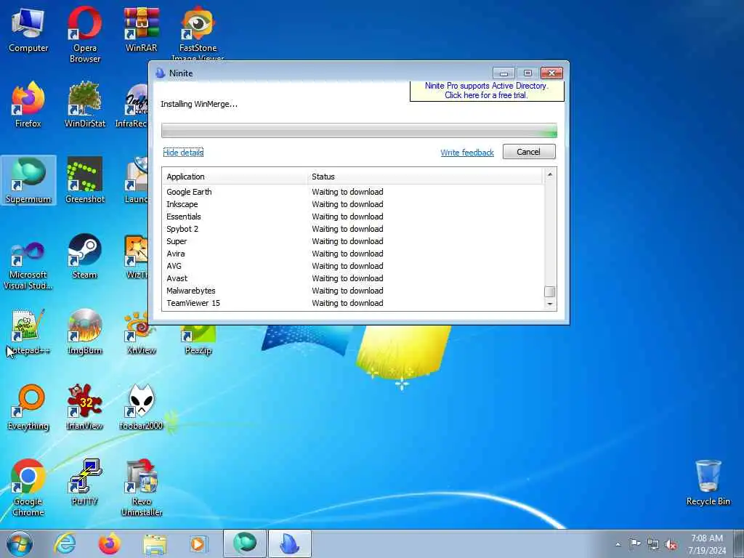Open the PeaZip desktop shortcut

pyautogui.click(x=198, y=341)
